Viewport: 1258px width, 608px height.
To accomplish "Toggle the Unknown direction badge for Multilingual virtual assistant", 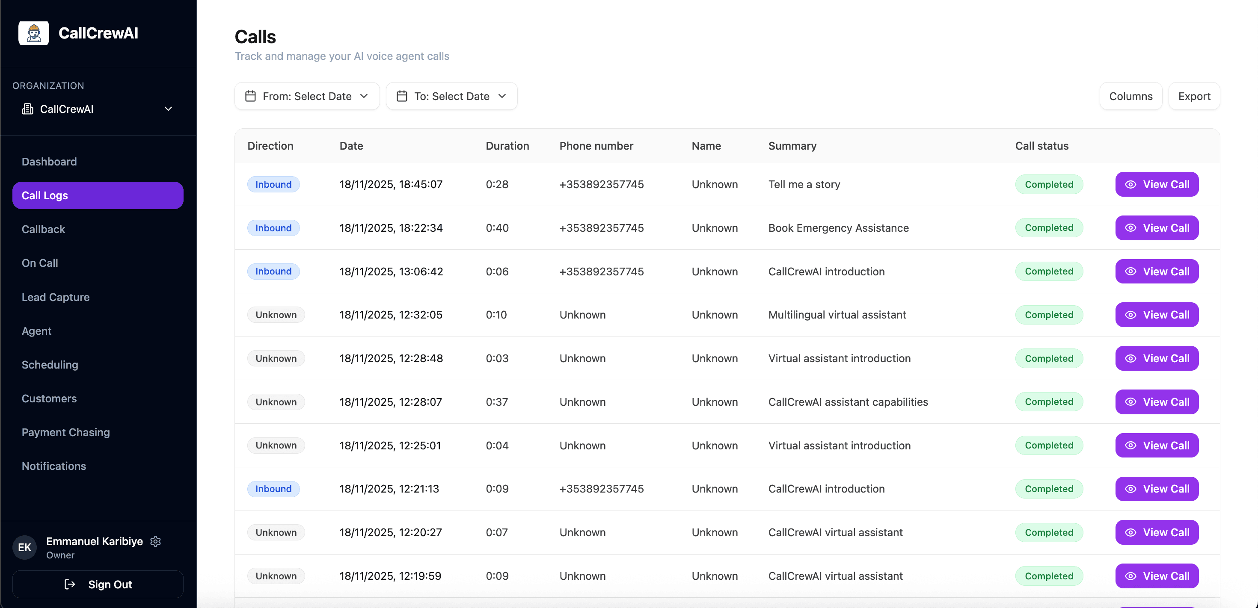I will (276, 314).
